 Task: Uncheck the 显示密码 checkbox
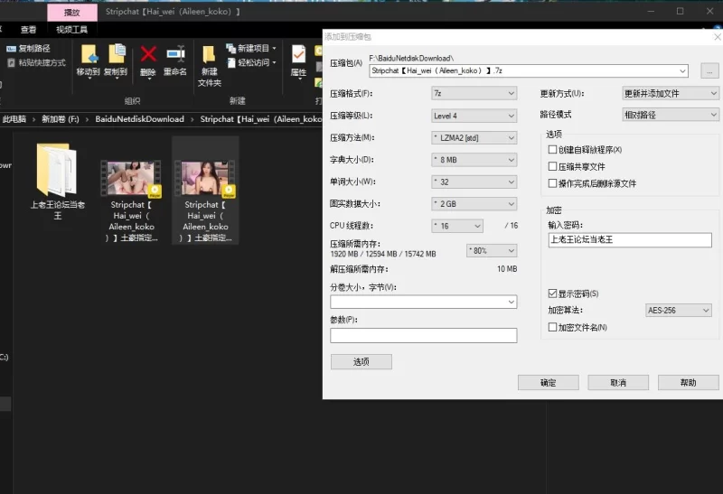(552, 294)
